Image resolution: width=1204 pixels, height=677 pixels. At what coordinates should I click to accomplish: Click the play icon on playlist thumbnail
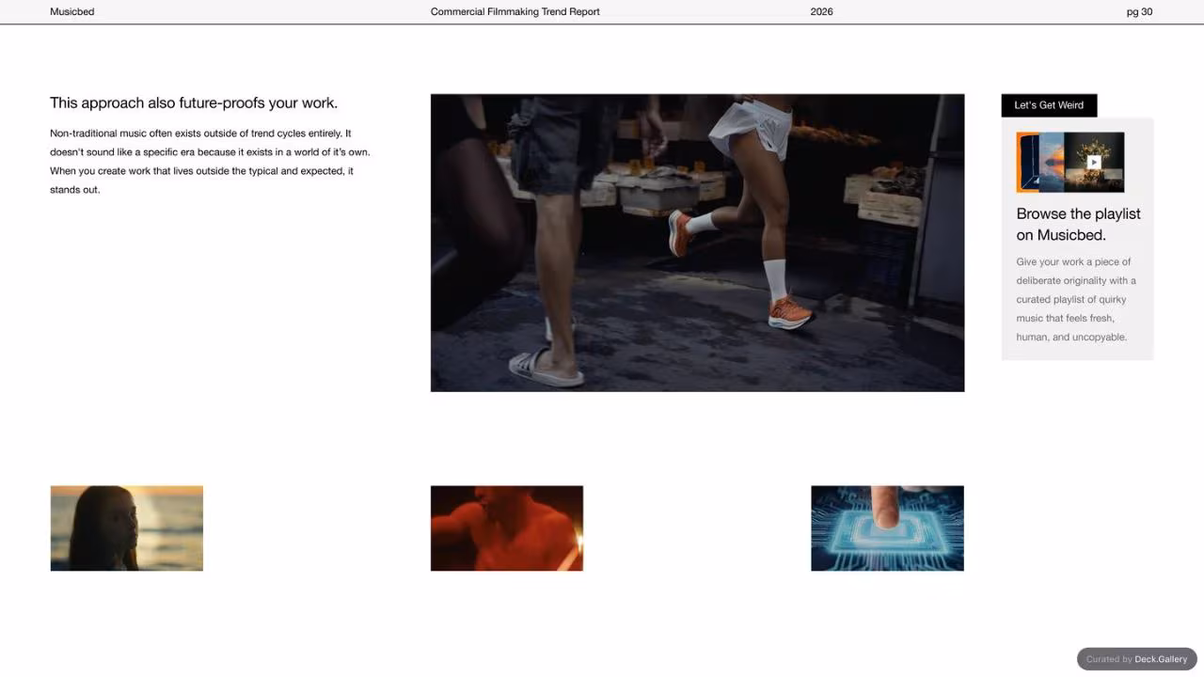1093,162
